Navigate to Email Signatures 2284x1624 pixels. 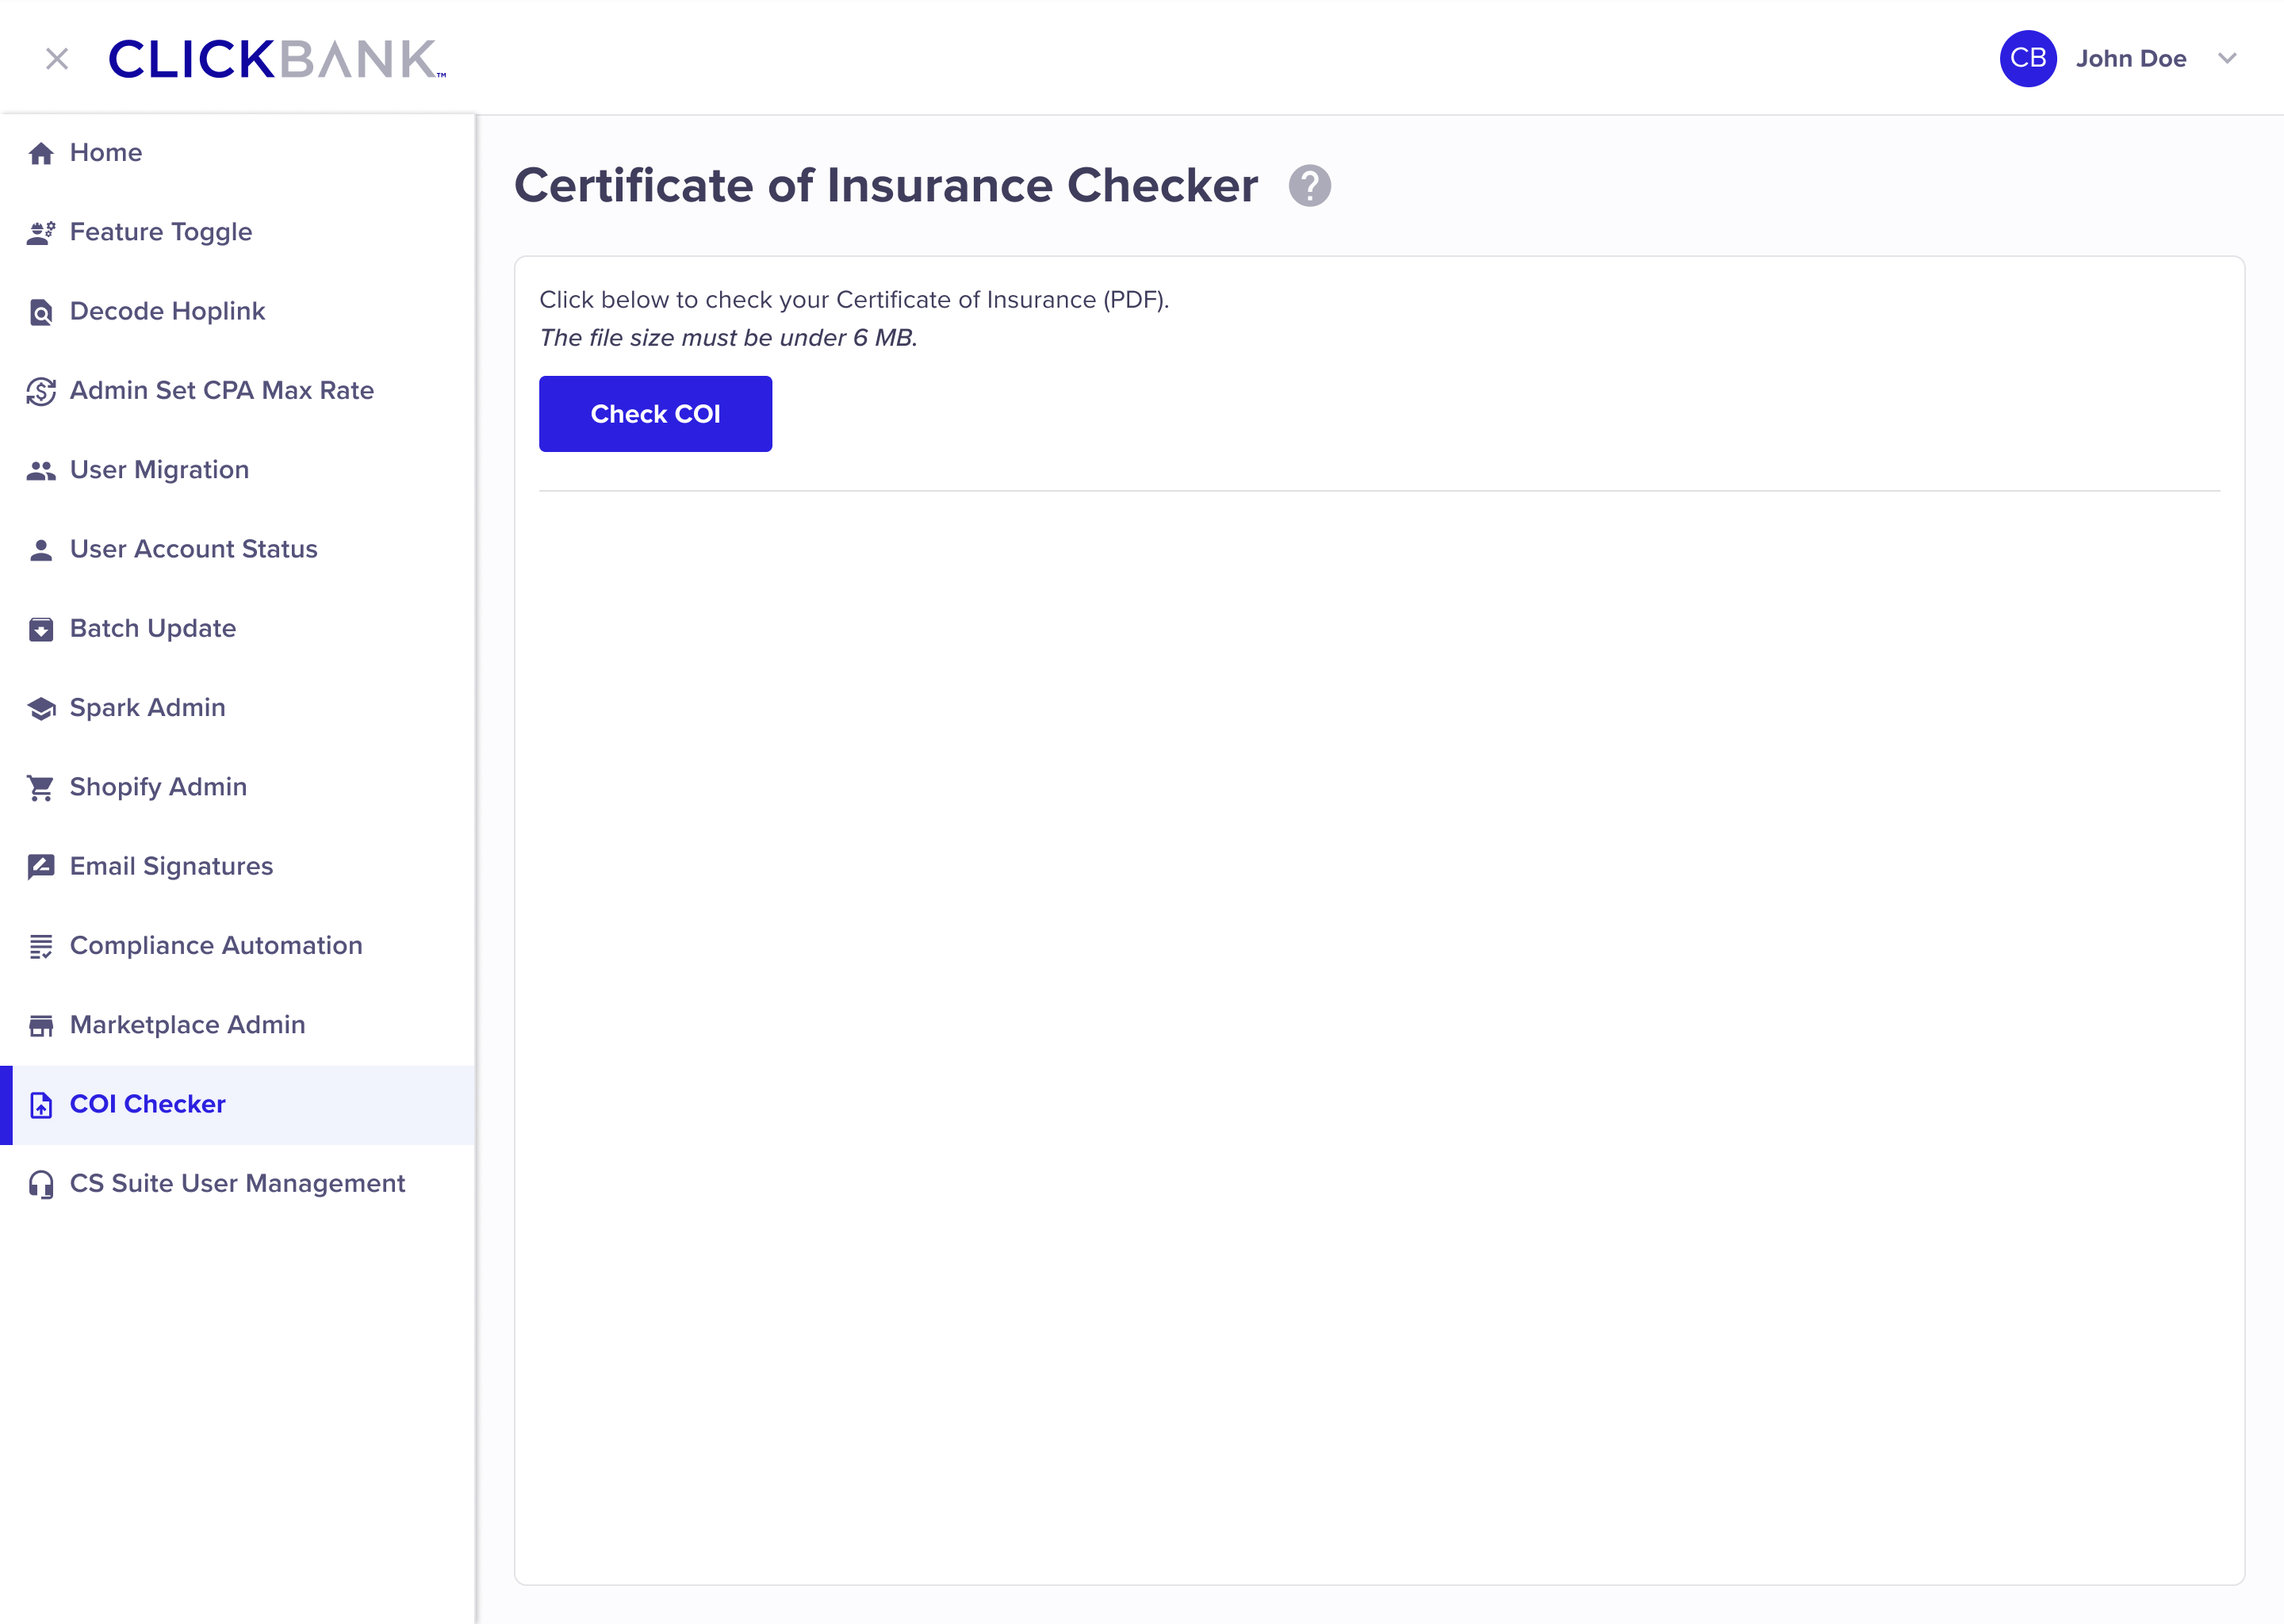click(171, 866)
